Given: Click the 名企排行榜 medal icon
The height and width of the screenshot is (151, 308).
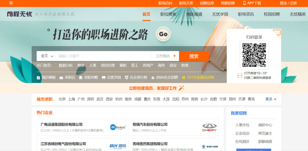Looking at the screenshot, I should tap(127, 77).
